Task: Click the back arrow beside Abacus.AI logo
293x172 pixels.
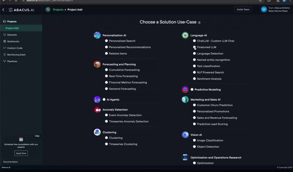Action: point(3,10)
